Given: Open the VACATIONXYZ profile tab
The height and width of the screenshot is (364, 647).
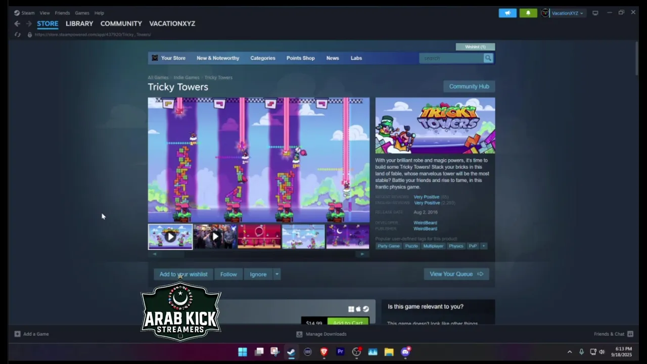Looking at the screenshot, I should pos(172,24).
